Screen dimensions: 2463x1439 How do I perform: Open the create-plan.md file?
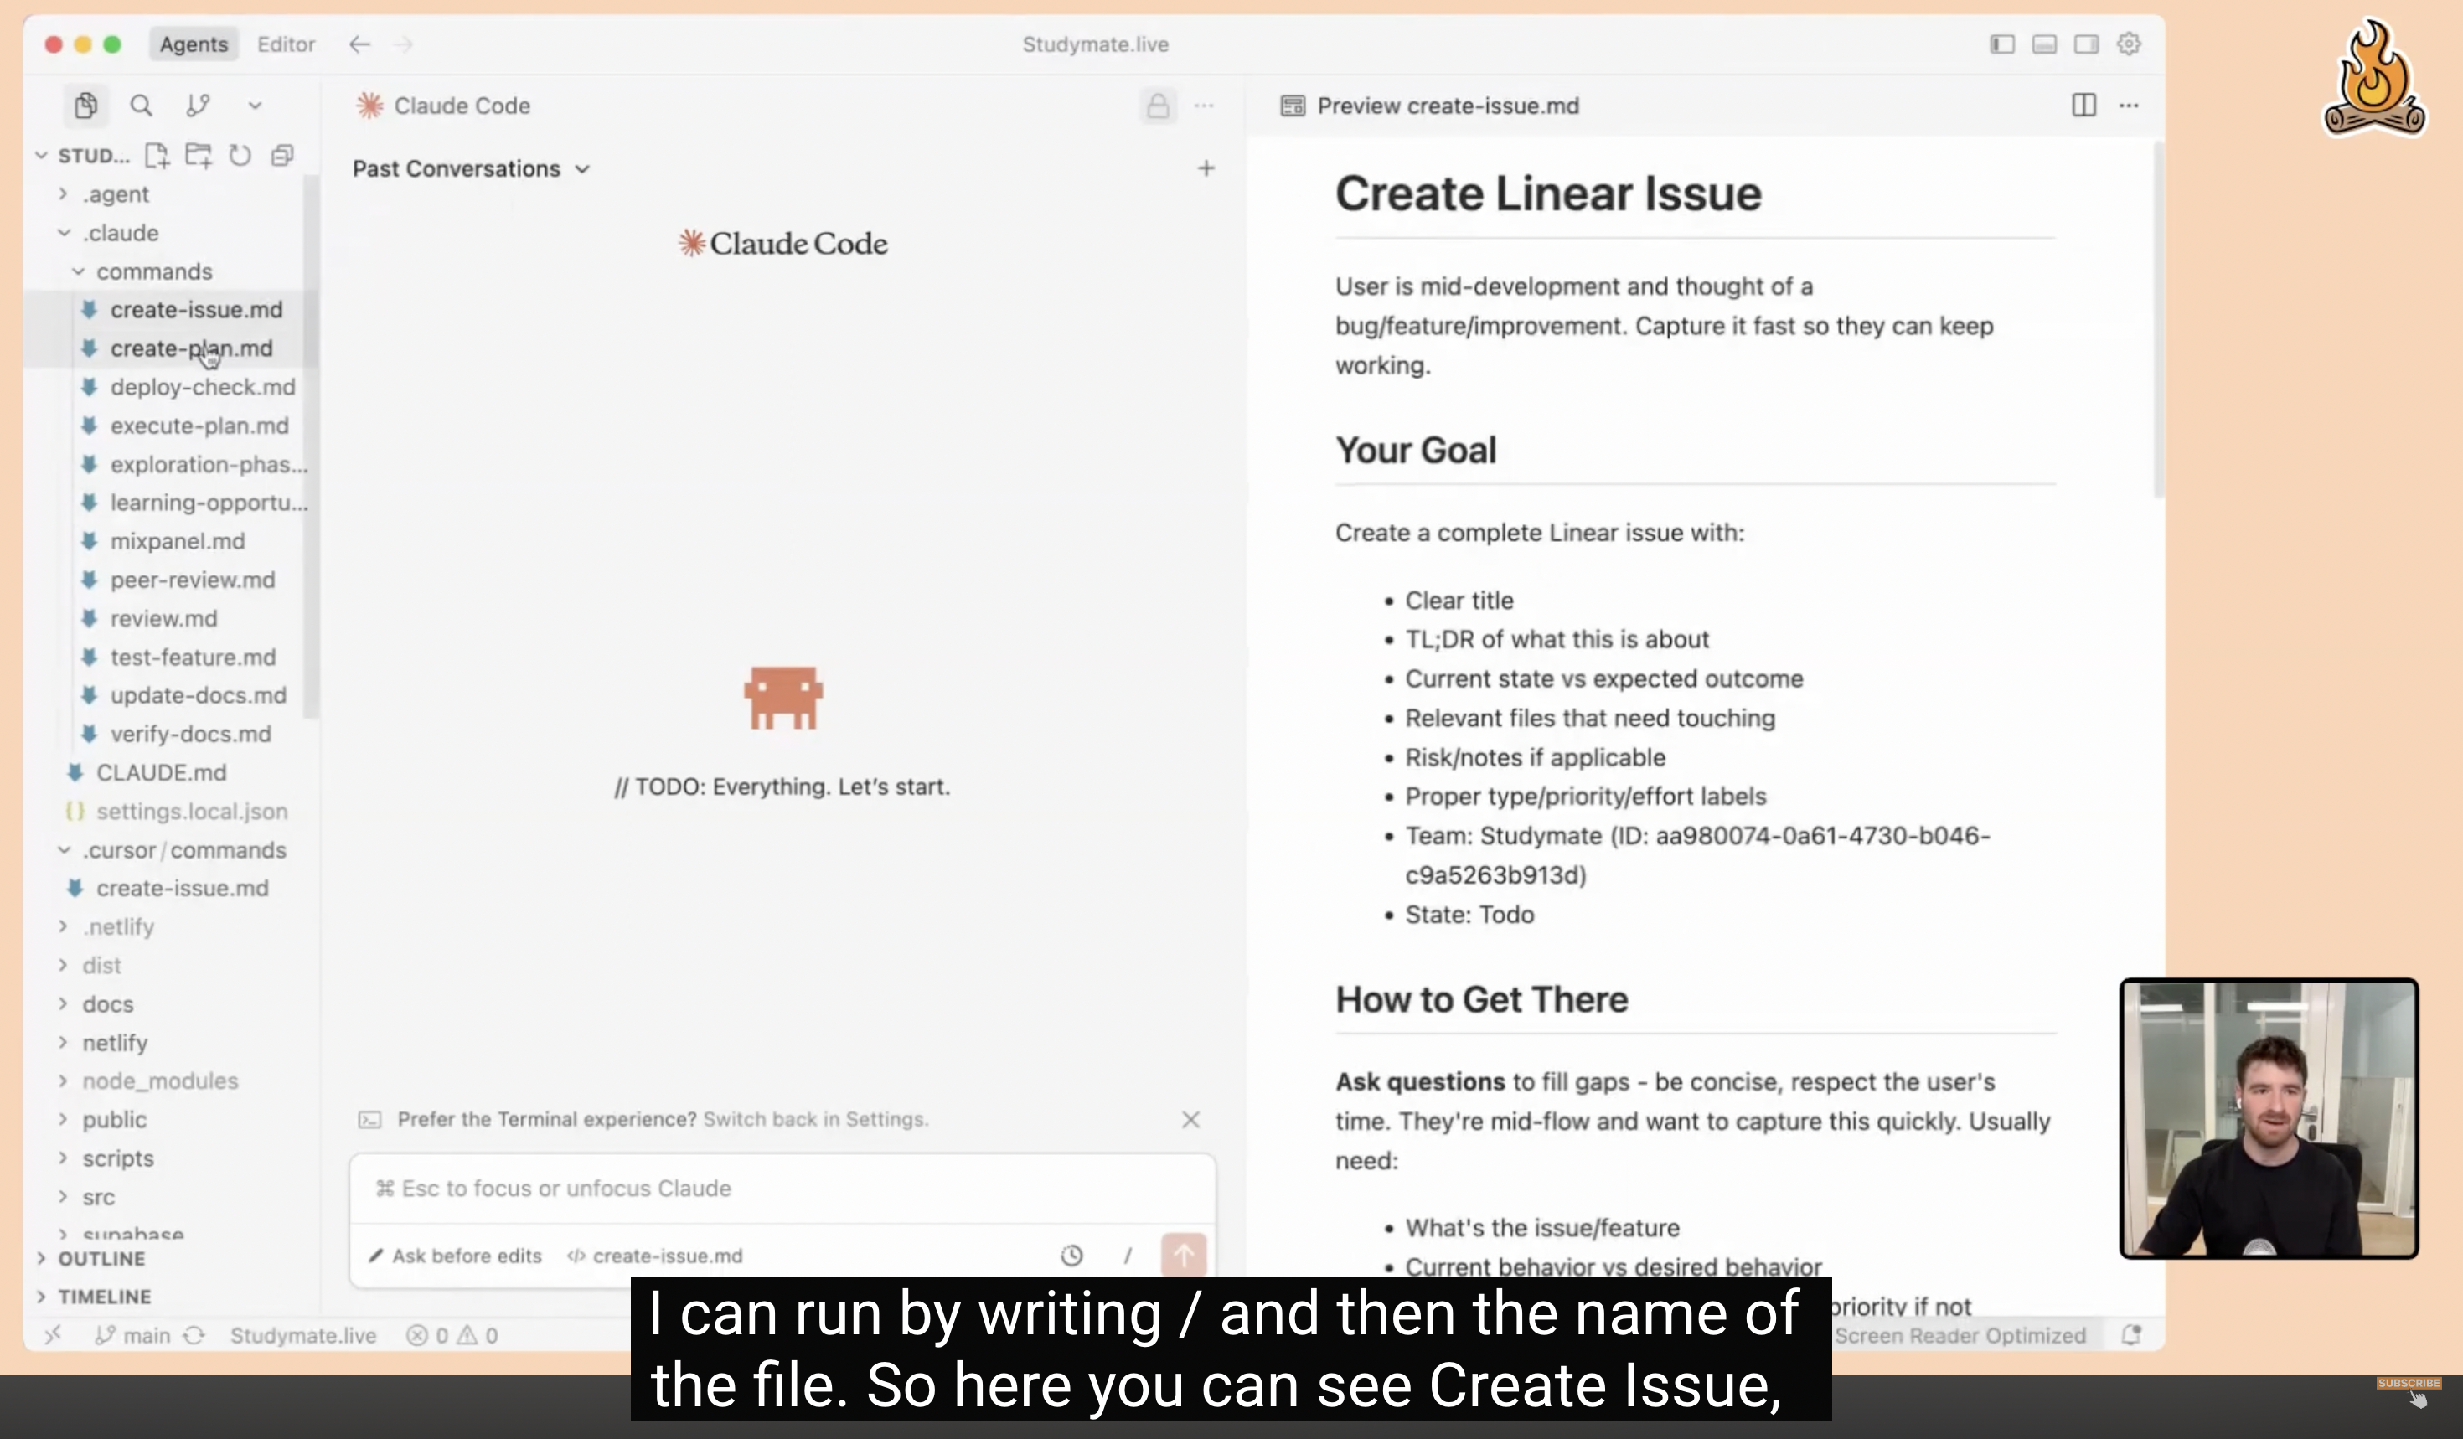[192, 348]
